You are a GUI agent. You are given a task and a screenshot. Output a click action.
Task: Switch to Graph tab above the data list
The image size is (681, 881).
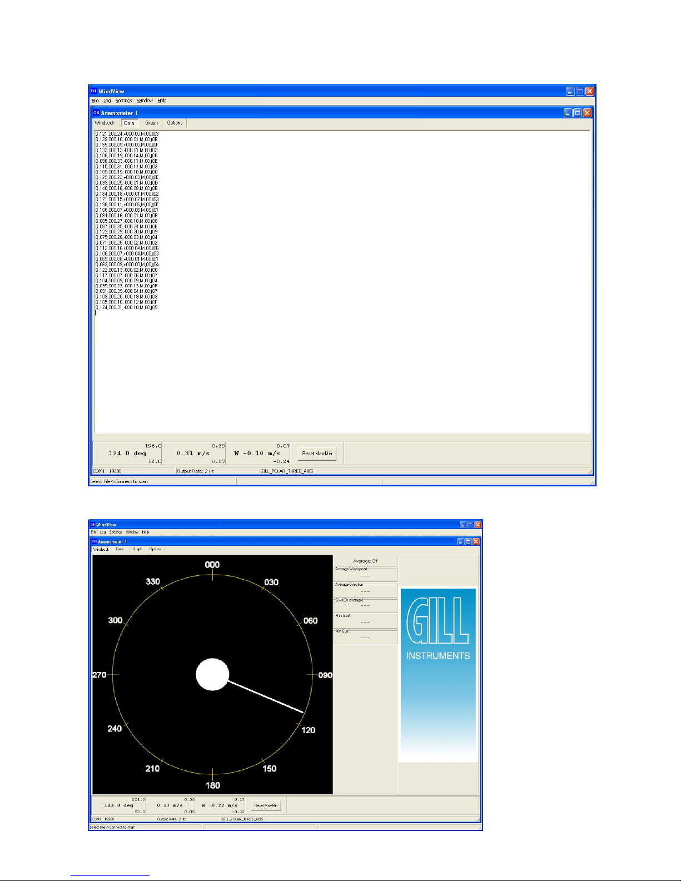[x=151, y=123]
